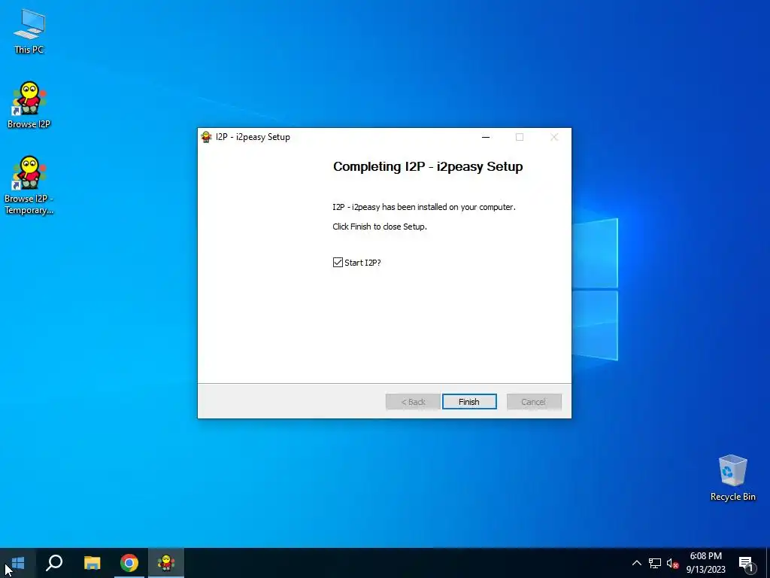
Task: Click the 'has been installed on your computer' text
Action: coord(449,207)
